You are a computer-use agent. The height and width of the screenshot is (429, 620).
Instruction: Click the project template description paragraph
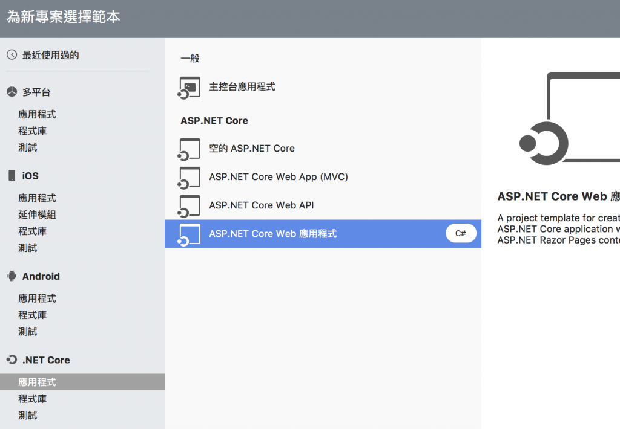pos(559,229)
